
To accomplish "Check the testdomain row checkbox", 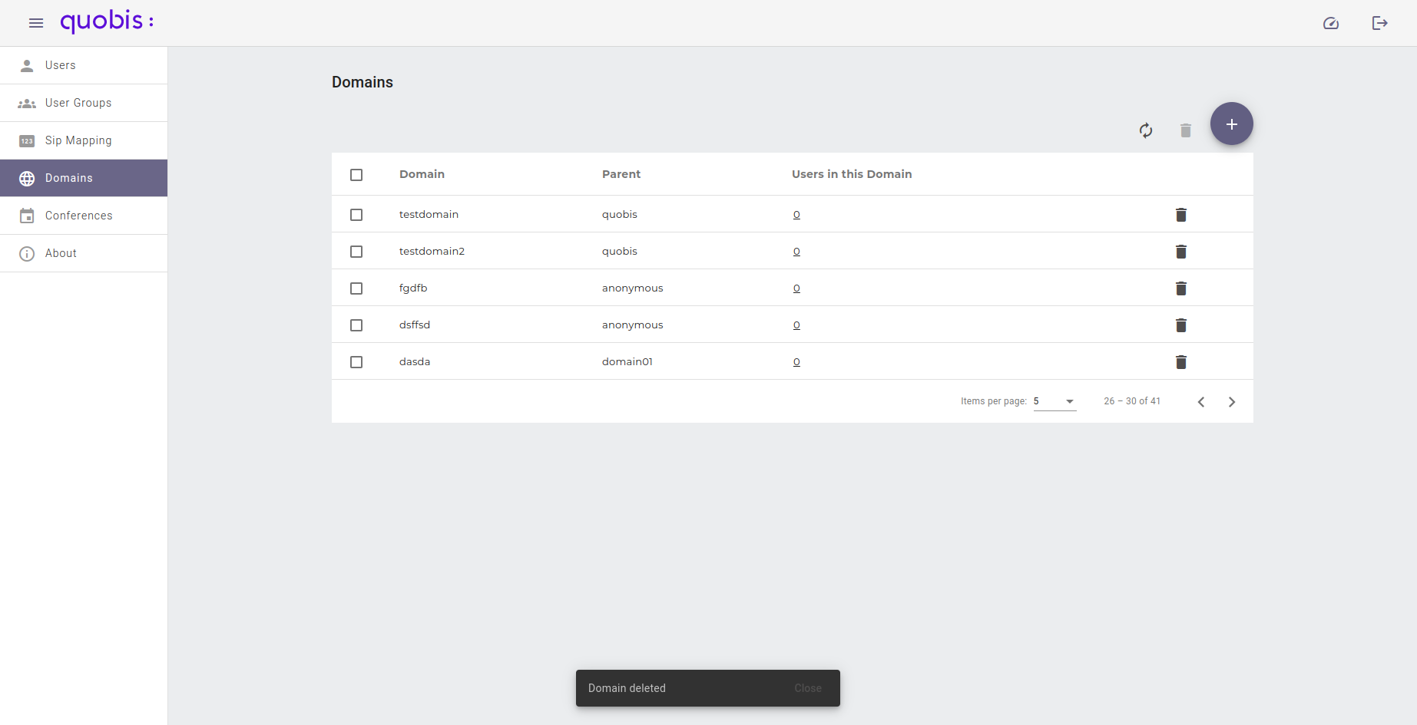I will pos(356,215).
